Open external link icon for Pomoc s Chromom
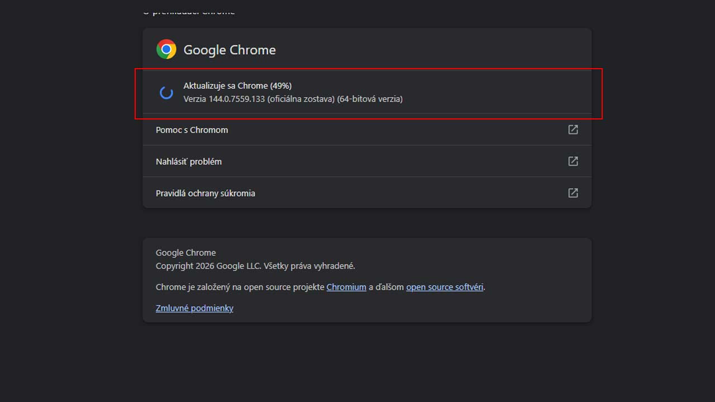The height and width of the screenshot is (402, 715). click(573, 130)
